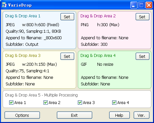Uncheck the Area 2 checkbox
154x123 pixels.
[x=45, y=103]
